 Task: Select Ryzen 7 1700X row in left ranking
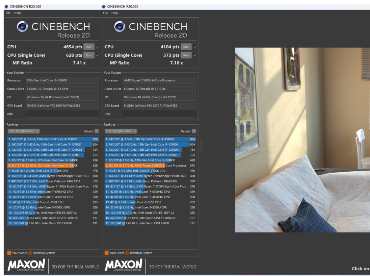coord(53,186)
